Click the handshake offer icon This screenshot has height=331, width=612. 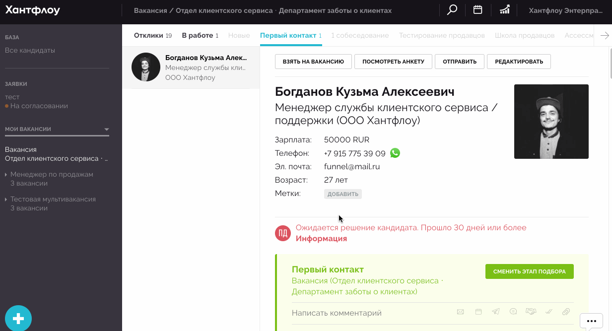pyautogui.click(x=531, y=312)
